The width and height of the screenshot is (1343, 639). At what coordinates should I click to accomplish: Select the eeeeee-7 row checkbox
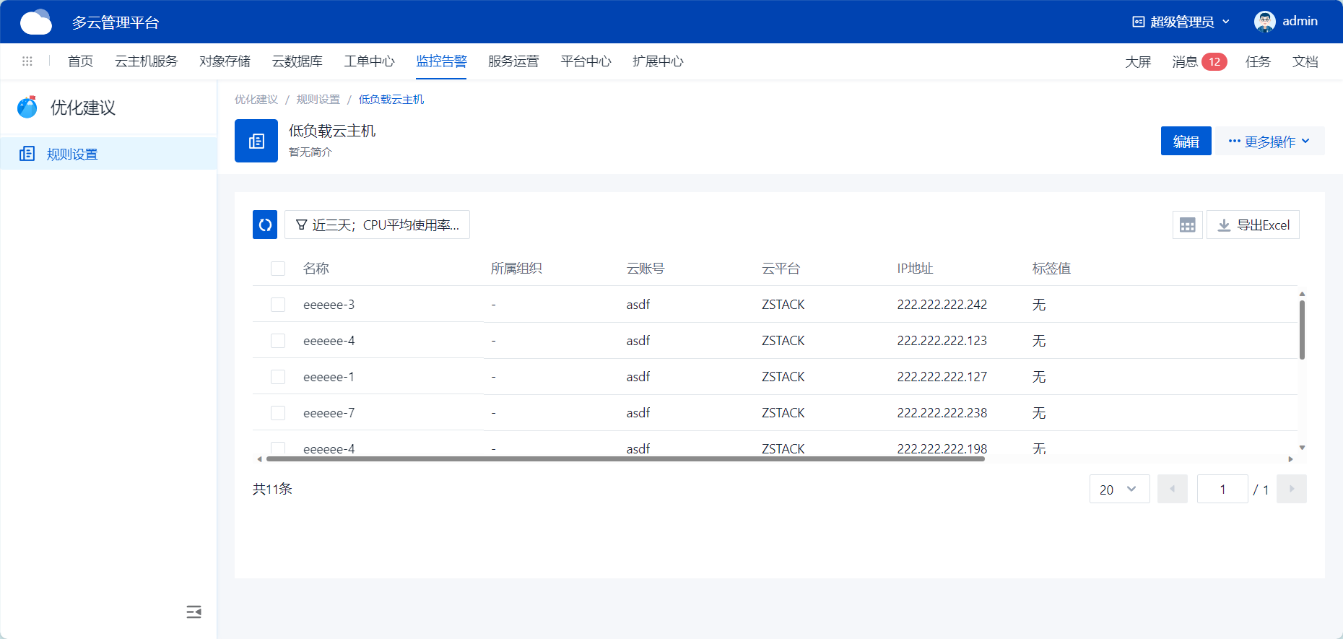pos(278,413)
